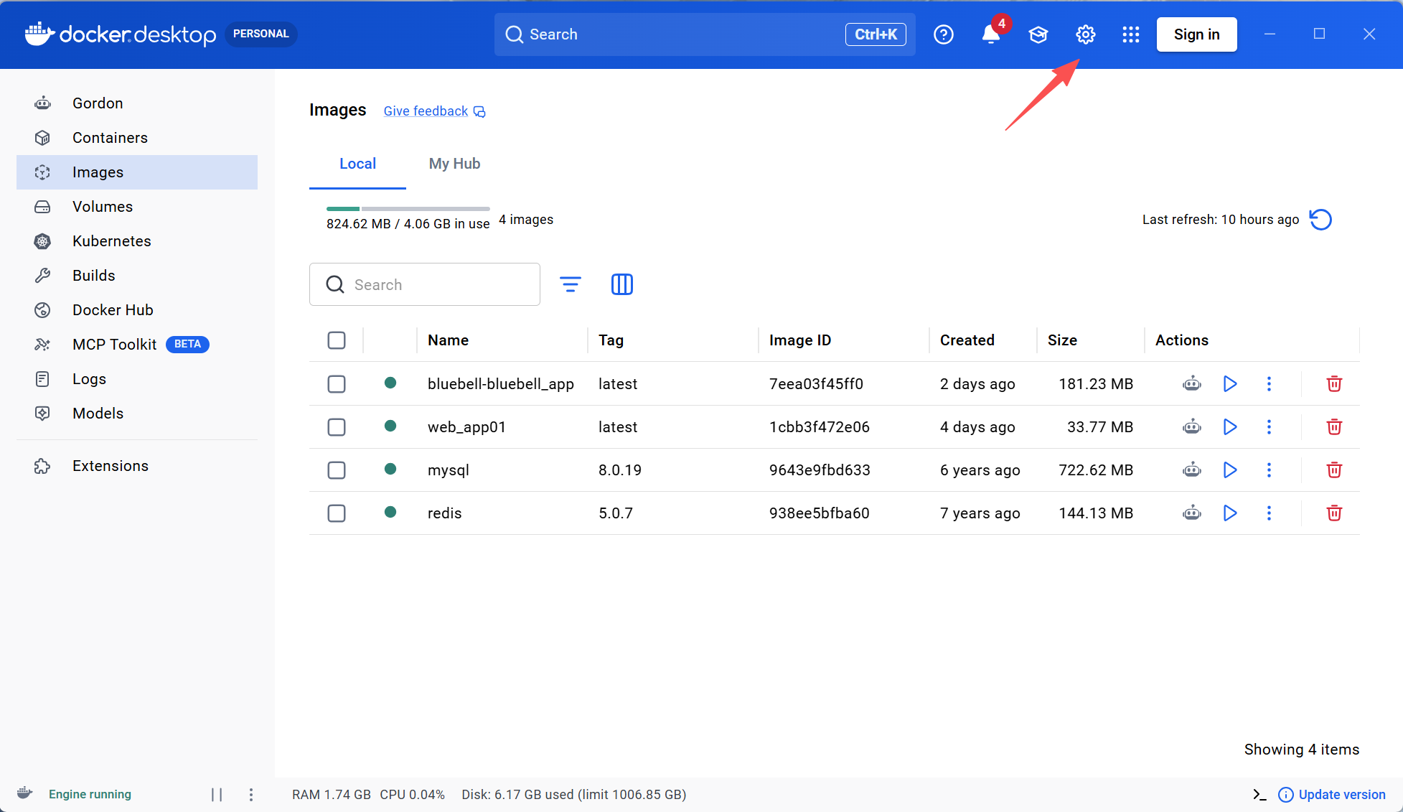Open MCP Toolkit in the sidebar
Image resolution: width=1403 pixels, height=812 pixels.
[x=137, y=345]
